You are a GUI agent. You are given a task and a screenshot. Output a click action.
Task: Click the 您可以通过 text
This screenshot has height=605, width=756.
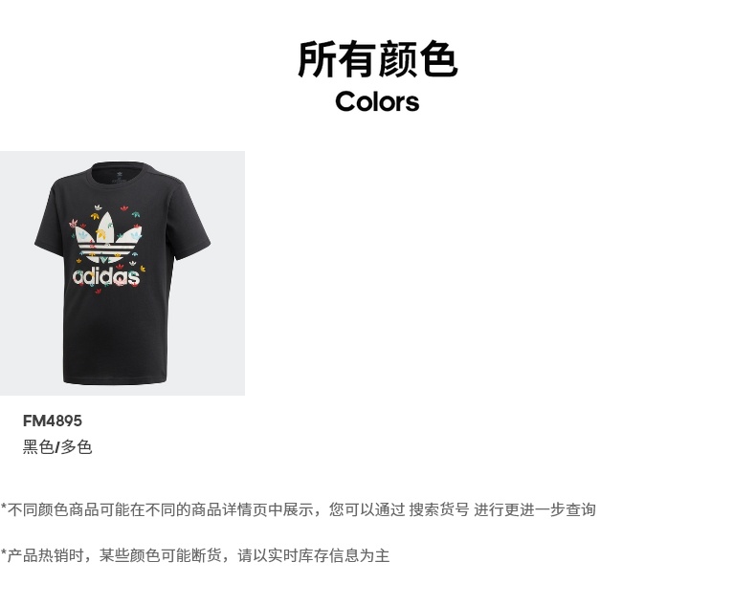click(367, 509)
